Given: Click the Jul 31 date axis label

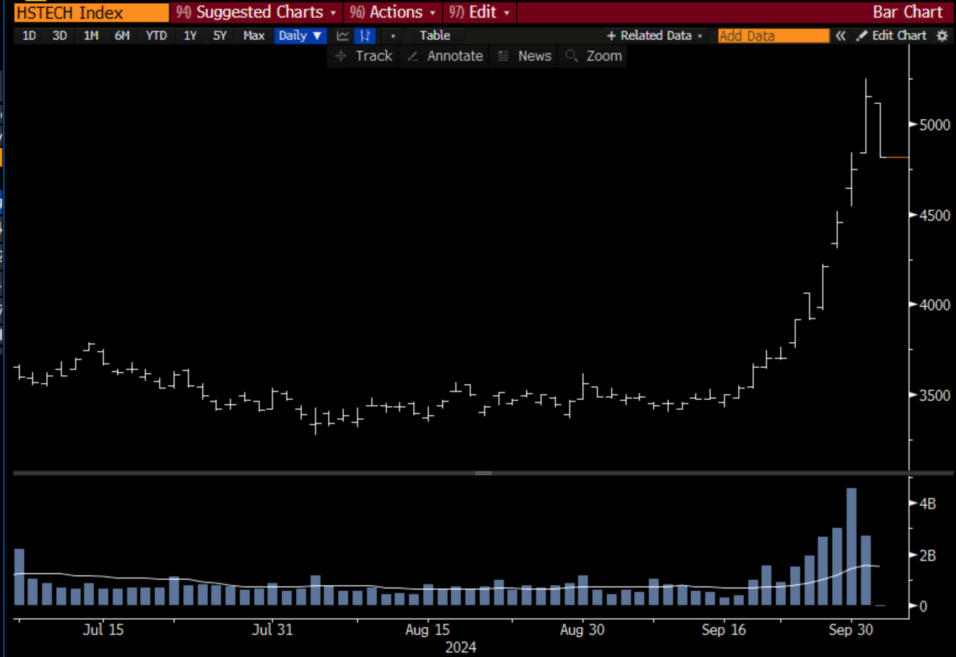Looking at the screenshot, I should coord(272,630).
